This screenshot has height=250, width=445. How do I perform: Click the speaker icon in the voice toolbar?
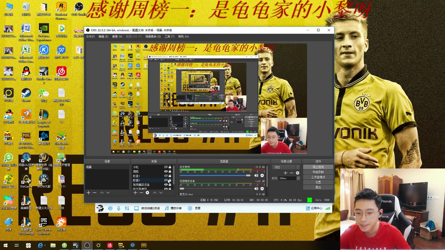coord(110,208)
